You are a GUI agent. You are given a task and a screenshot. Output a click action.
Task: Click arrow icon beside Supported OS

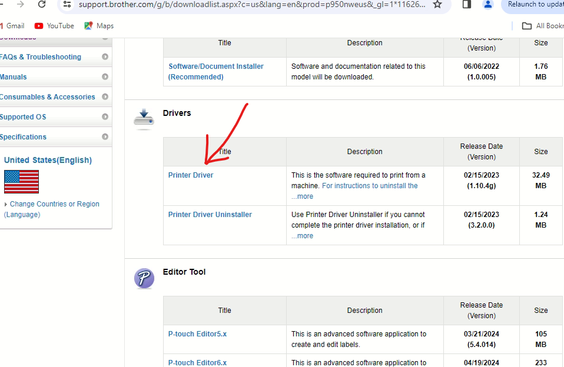[x=105, y=117]
